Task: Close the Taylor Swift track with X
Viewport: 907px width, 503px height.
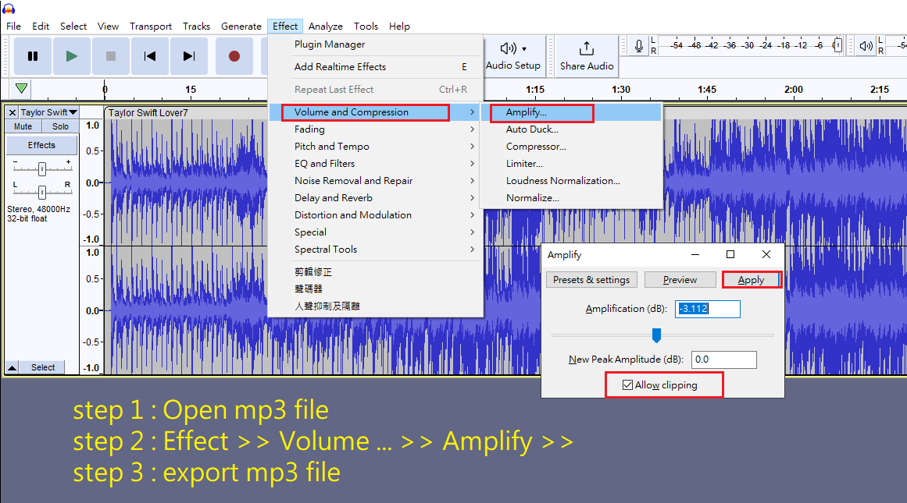Action: pos(12,113)
